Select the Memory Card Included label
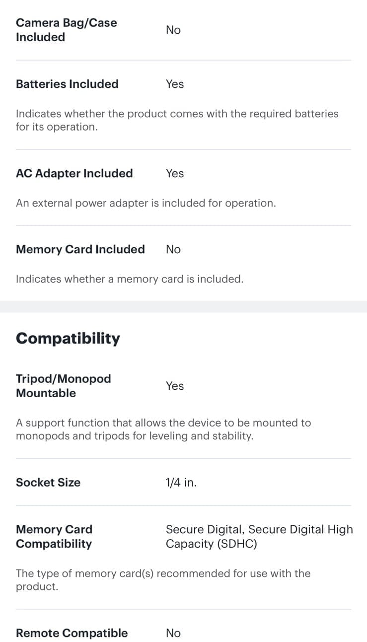367x642 pixels. click(80, 249)
